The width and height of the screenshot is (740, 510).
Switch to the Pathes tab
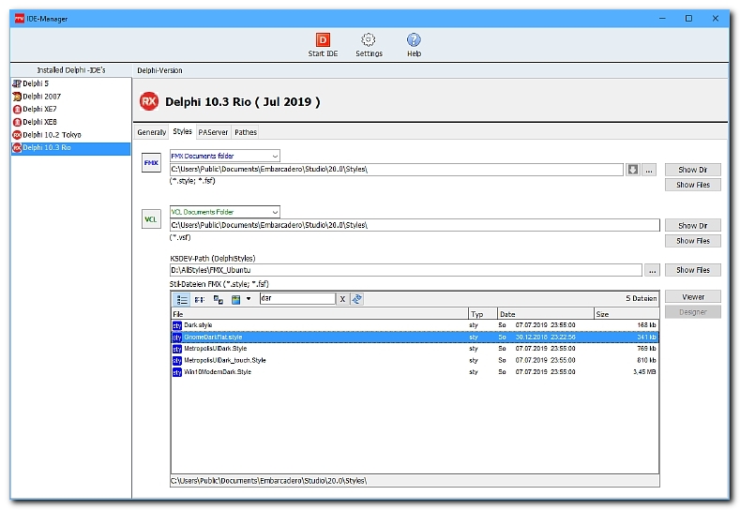point(246,132)
